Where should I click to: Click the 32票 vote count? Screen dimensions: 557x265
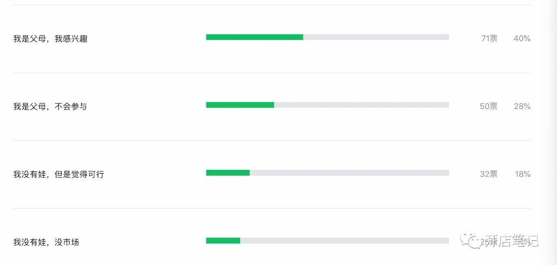(x=489, y=174)
